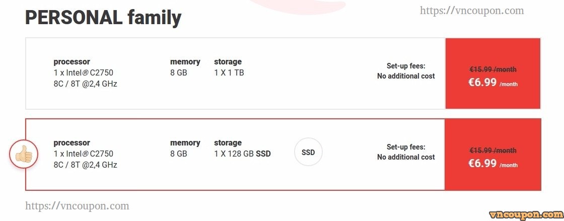Viewport: 564px width, 221px height.
Task: Click the first plan's 8 GB memory value
Action: pos(179,72)
